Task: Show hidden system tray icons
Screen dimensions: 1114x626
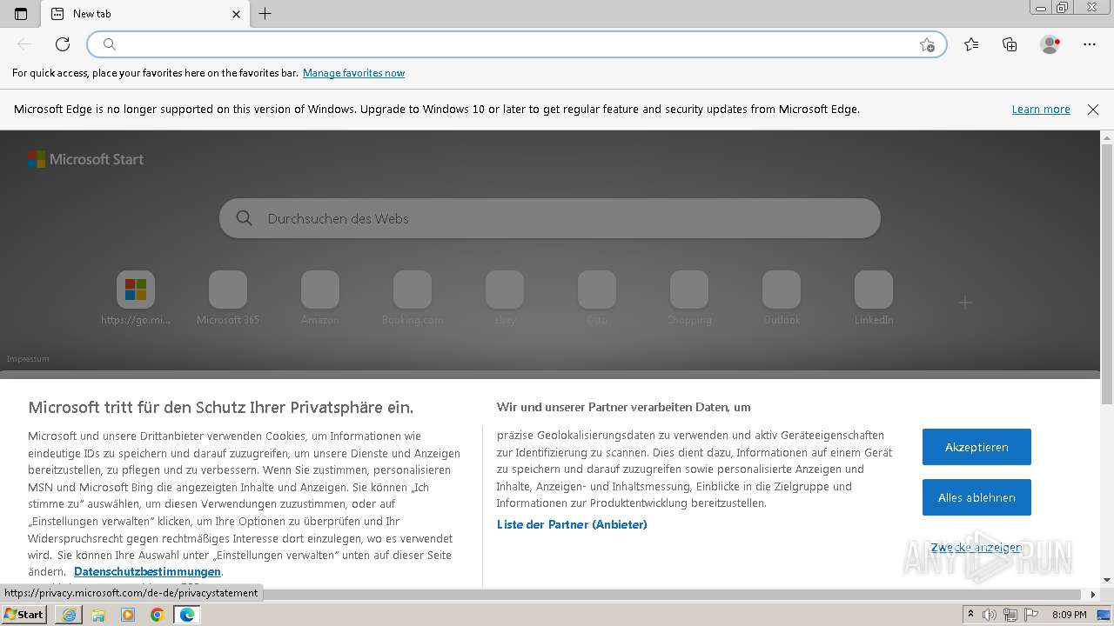Action: point(970,614)
